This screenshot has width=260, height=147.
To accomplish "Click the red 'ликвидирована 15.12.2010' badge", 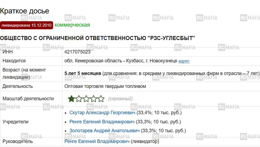I will (27, 25).
